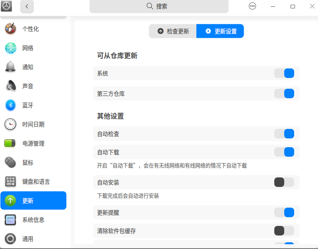Open the 网络 settings label
The height and width of the screenshot is (249, 318).
(x=28, y=48)
